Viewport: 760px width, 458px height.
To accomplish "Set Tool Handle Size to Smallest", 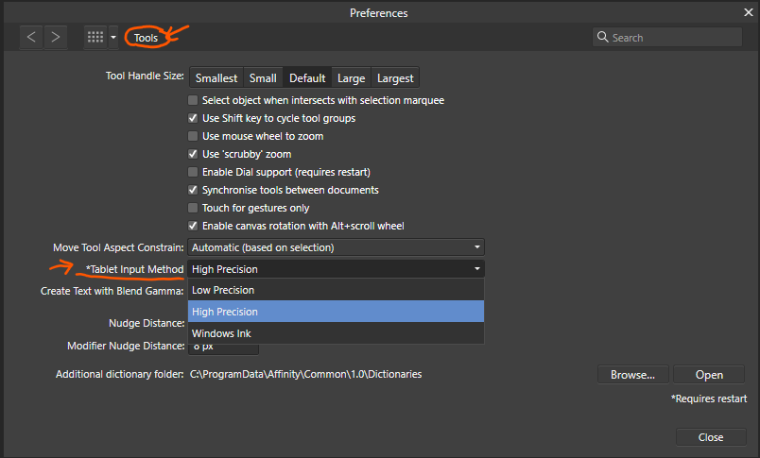I will tap(216, 78).
